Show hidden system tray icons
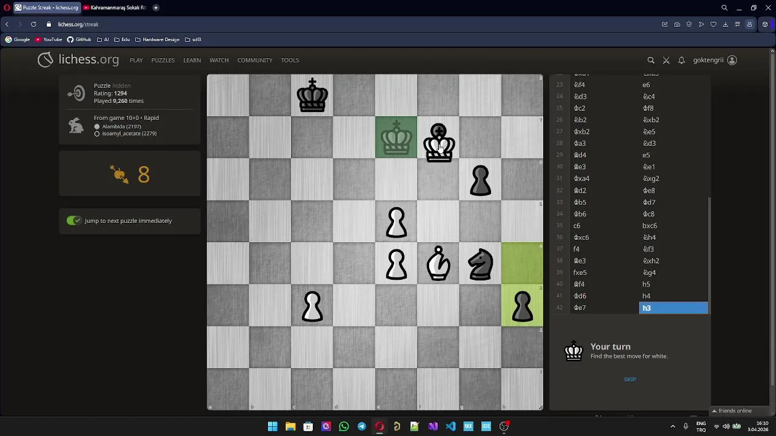The image size is (776, 436). [x=672, y=426]
